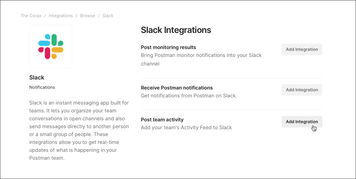Select the Notifications category label under Slack

coord(42,87)
